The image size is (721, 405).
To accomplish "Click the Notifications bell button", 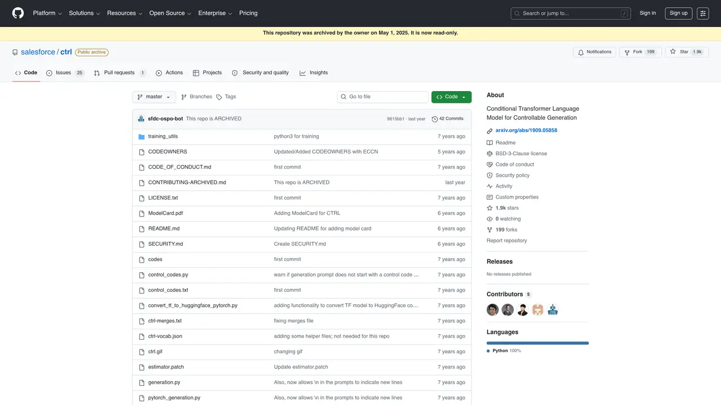I will click(x=594, y=52).
